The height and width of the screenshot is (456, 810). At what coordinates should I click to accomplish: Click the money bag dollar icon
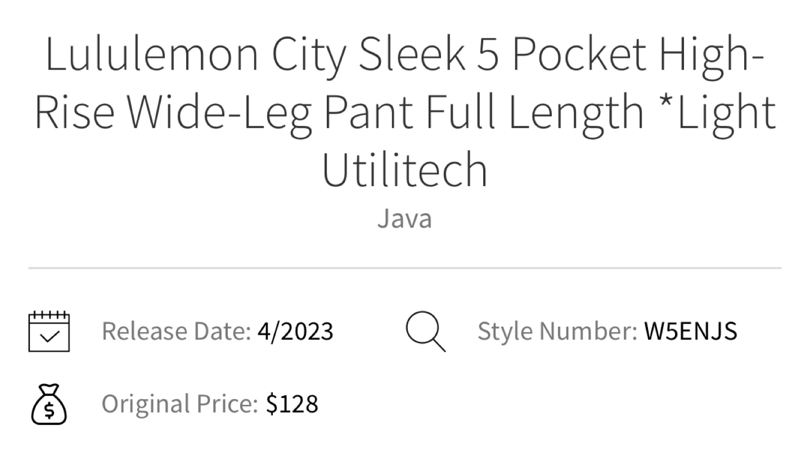49,404
